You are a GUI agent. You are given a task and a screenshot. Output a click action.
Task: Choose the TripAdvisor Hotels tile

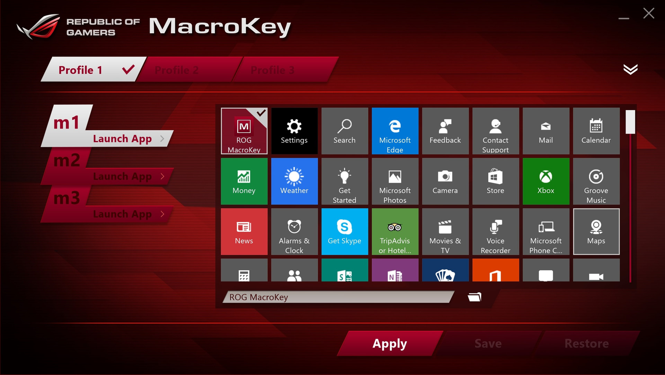pyautogui.click(x=395, y=231)
